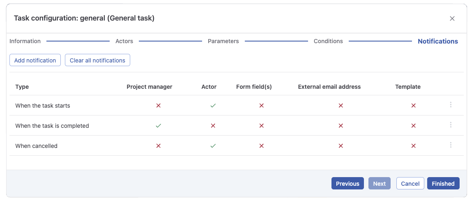The height and width of the screenshot is (203, 474).
Task: Open the Parameters step
Action: click(223, 41)
